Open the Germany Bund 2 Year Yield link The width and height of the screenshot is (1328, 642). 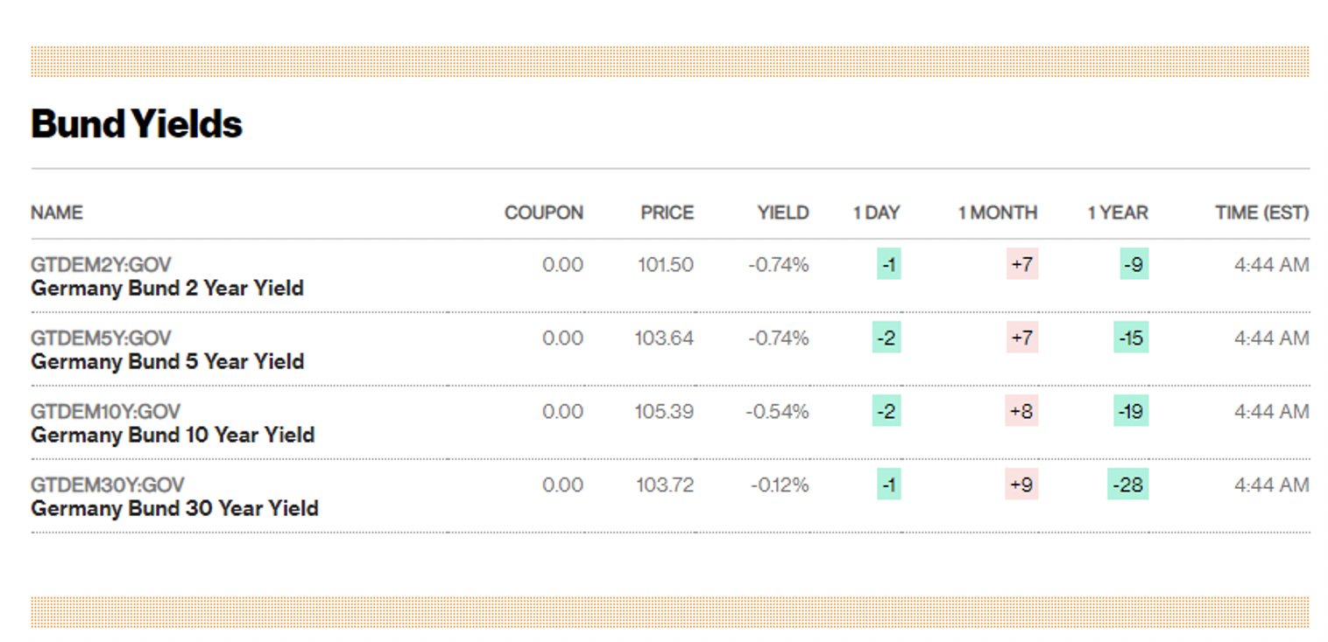(166, 289)
